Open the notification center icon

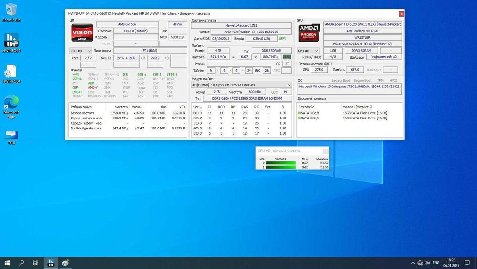(467, 263)
